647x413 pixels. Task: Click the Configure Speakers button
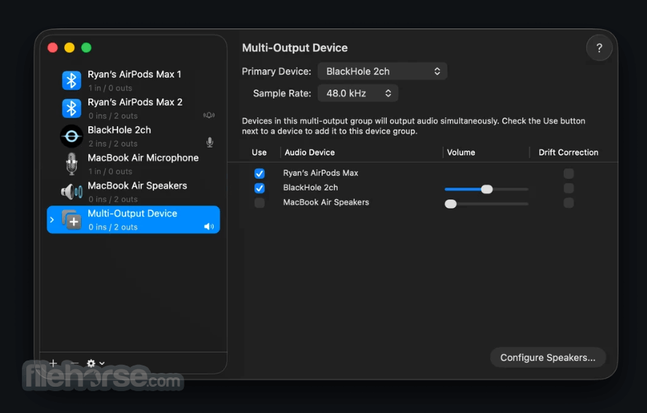point(548,358)
